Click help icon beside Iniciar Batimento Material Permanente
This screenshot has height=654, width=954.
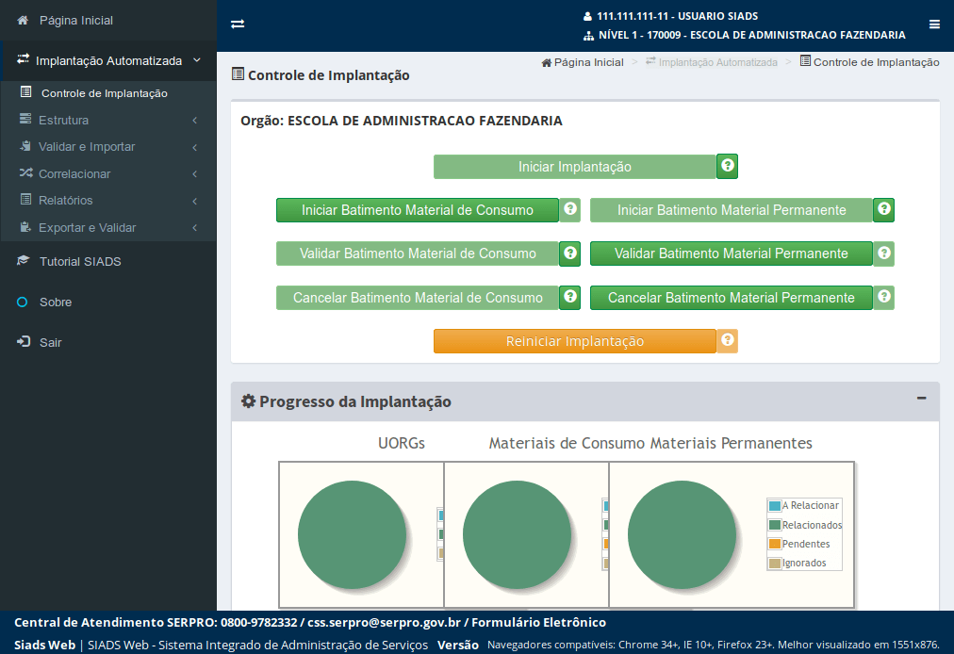point(884,210)
